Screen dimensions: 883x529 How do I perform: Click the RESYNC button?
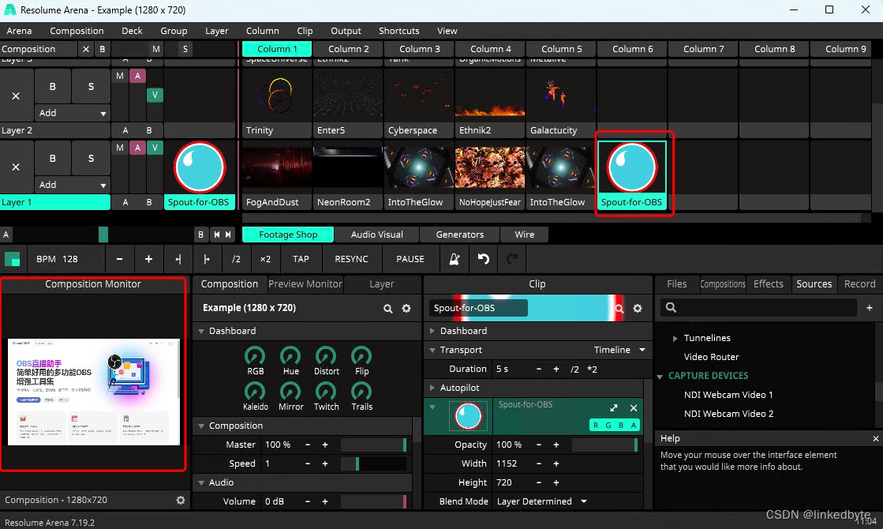pos(351,259)
